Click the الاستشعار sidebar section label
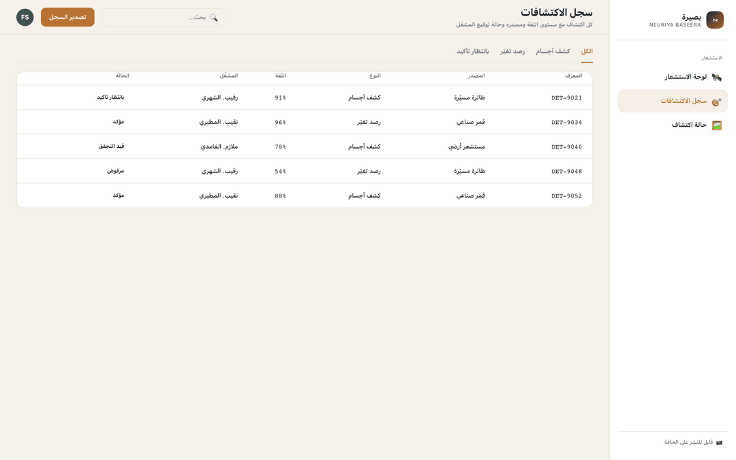Image resolution: width=736 pixels, height=460 pixels. [712, 58]
